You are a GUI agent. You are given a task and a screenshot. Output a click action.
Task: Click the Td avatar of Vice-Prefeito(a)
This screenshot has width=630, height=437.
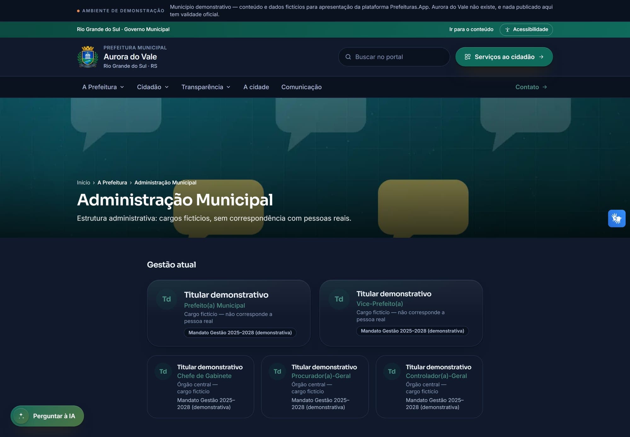339,299
